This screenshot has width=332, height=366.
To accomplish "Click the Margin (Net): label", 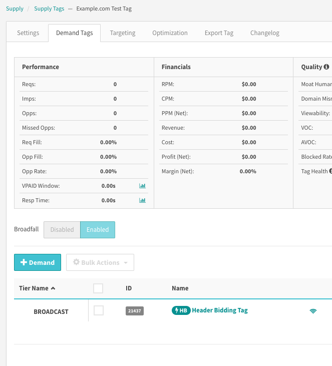I will 178,171.
